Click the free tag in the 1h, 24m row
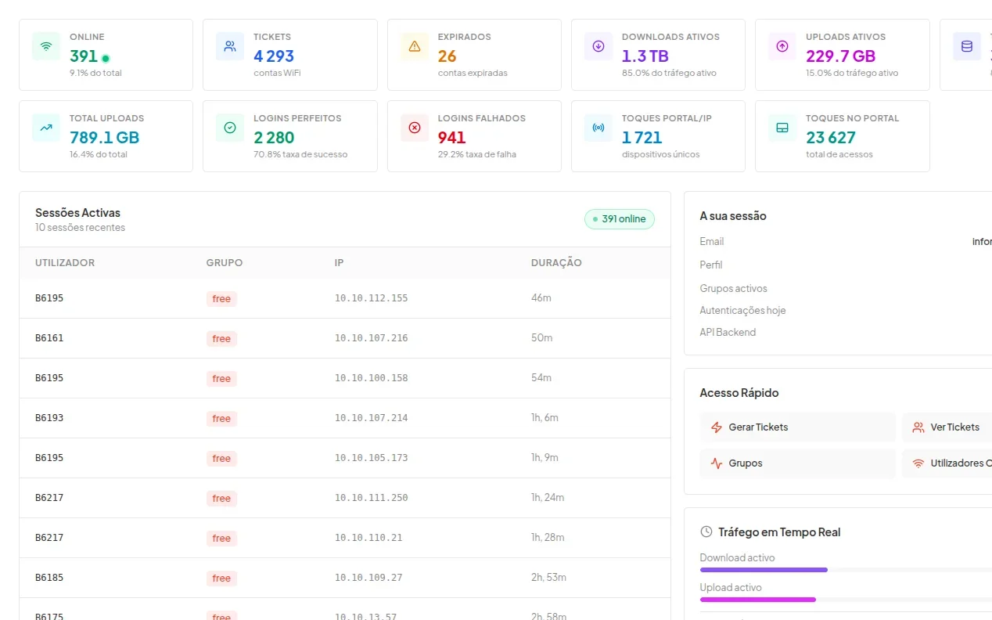The width and height of the screenshot is (992, 620). tap(221, 499)
